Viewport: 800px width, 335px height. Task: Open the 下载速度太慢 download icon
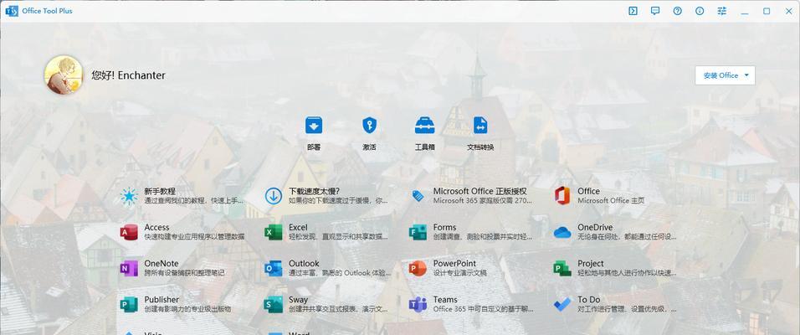tap(274, 196)
